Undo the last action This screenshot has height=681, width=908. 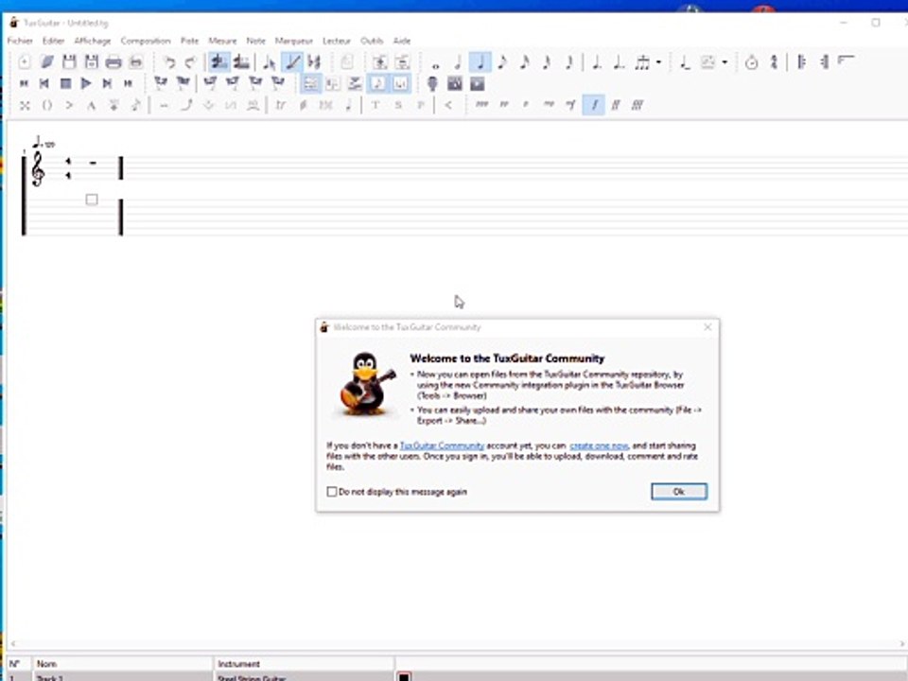point(169,62)
